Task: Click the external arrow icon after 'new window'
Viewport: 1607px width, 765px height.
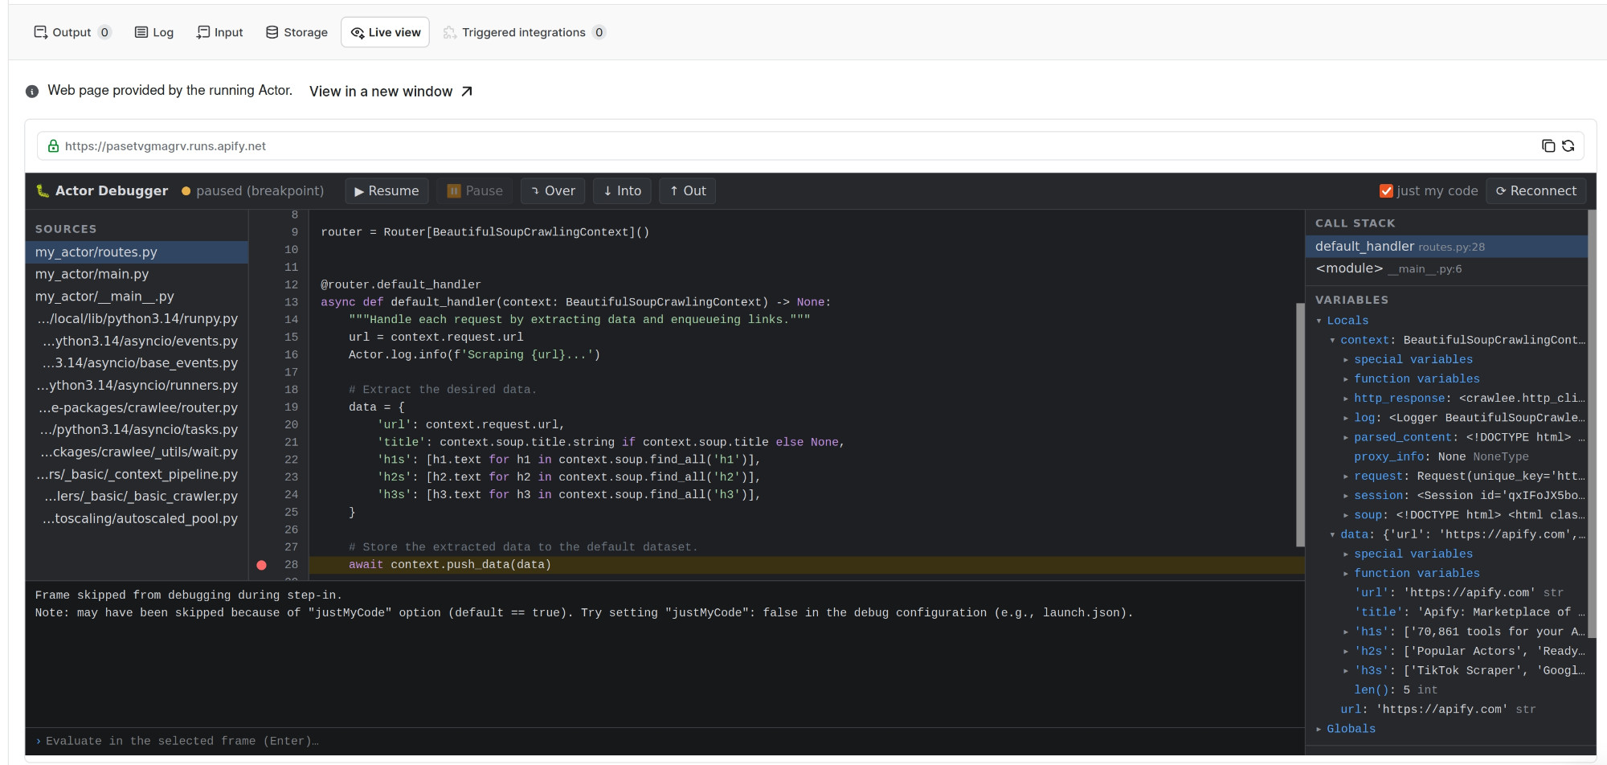Action: (467, 92)
